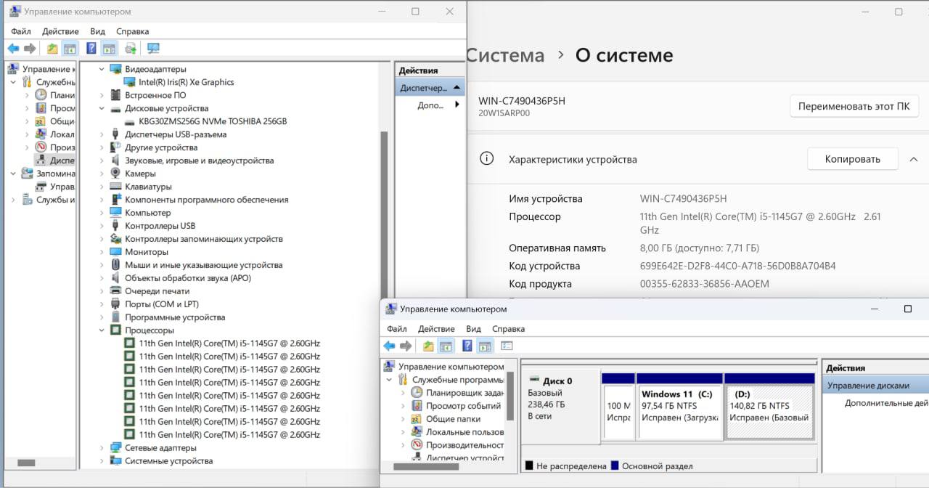Screen dimensions: 929x488
Task: Collapse 'Характеристики устройства' section with chevron
Action: [x=913, y=159]
